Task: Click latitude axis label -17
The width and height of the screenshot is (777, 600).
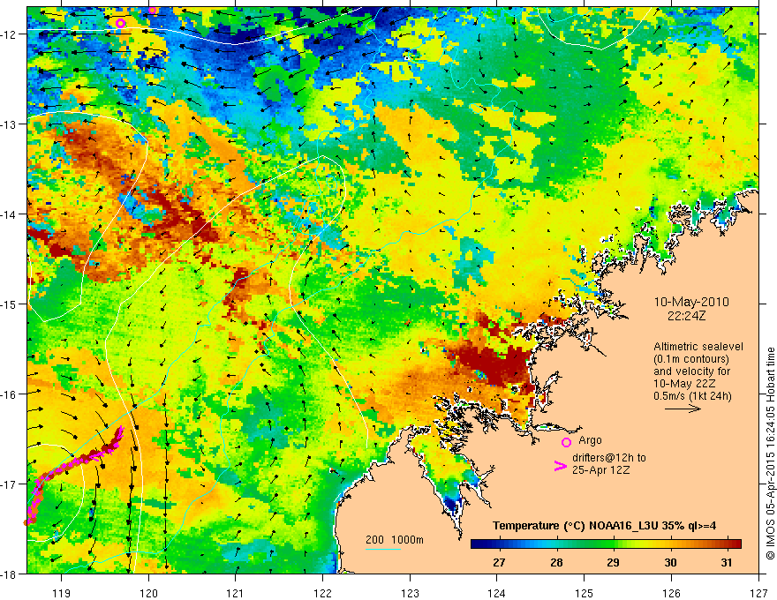Action: pyautogui.click(x=10, y=484)
